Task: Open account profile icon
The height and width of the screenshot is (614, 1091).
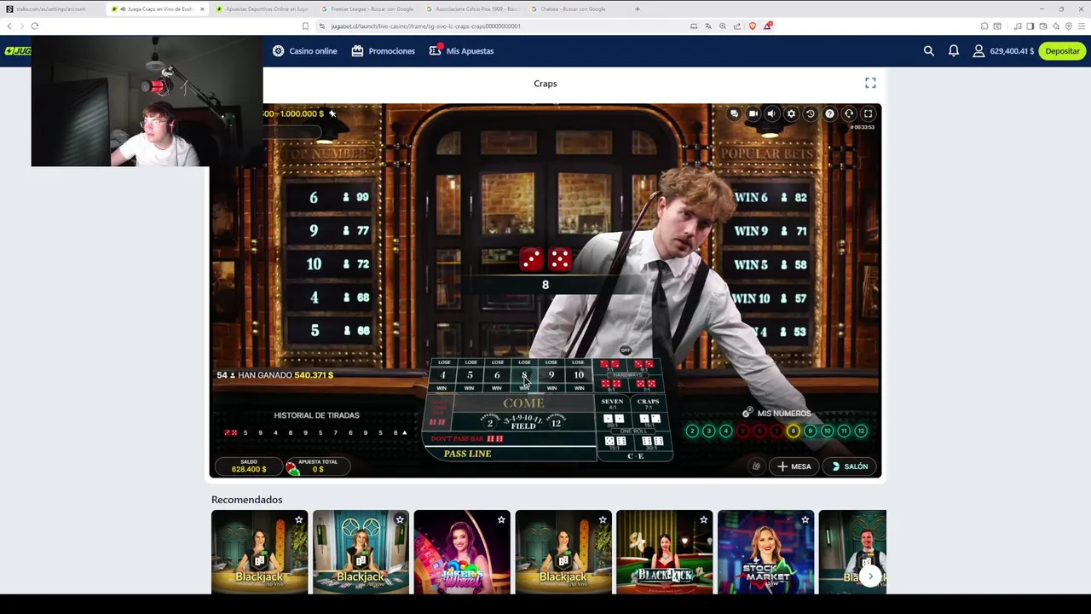Action: (x=978, y=51)
